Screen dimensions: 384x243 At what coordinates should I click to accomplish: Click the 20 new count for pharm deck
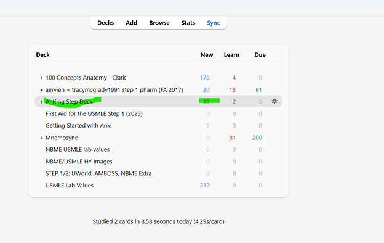click(206, 90)
